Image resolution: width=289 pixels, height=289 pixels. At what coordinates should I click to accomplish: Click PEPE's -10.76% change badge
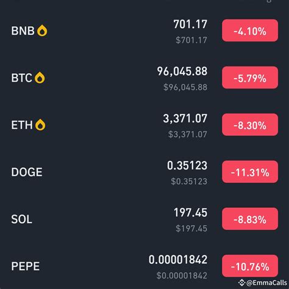pyautogui.click(x=250, y=266)
